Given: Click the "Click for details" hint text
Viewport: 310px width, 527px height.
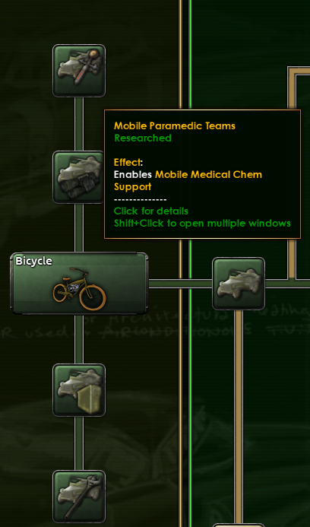Looking at the screenshot, I should point(151,211).
